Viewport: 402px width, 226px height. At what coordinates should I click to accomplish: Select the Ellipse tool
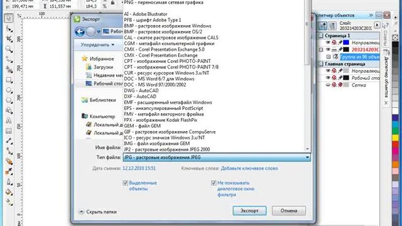point(9,90)
